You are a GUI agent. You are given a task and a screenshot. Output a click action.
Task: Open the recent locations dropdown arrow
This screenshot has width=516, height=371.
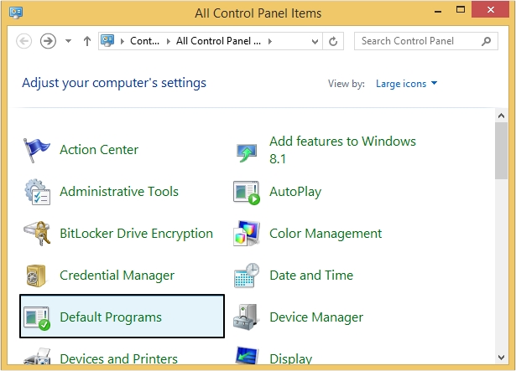(68, 41)
